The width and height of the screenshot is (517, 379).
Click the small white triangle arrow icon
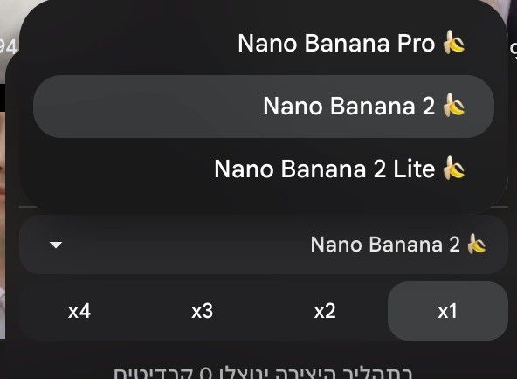55,245
